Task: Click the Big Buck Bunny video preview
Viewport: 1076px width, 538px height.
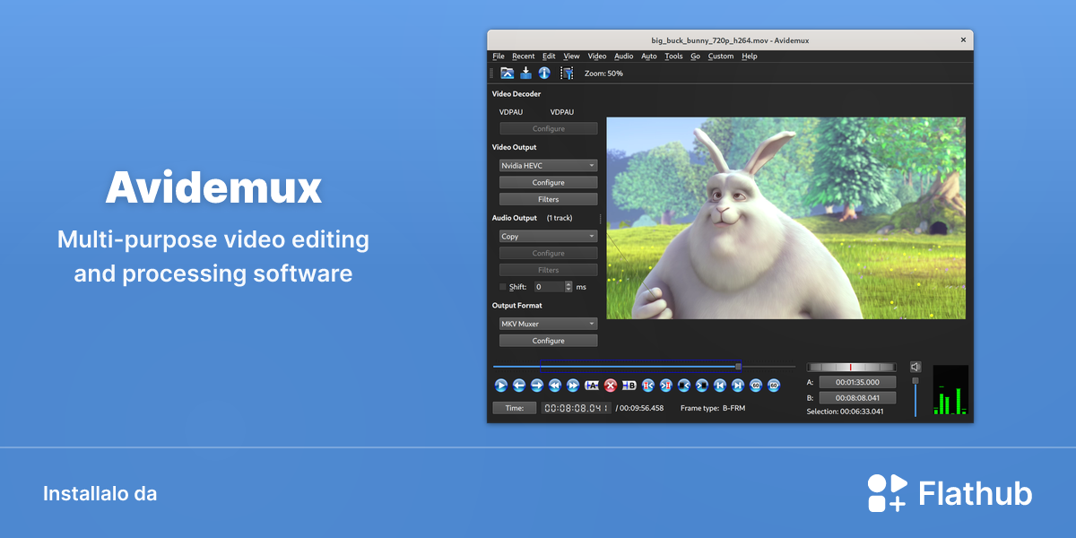Action: pyautogui.click(x=786, y=218)
